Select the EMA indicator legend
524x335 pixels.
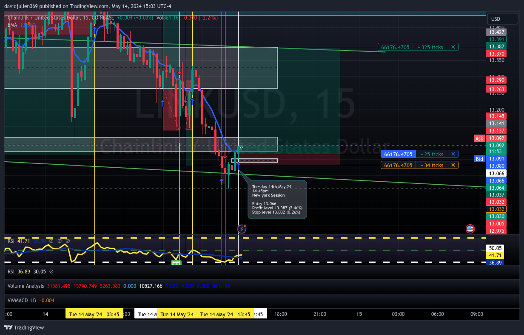pos(21,25)
